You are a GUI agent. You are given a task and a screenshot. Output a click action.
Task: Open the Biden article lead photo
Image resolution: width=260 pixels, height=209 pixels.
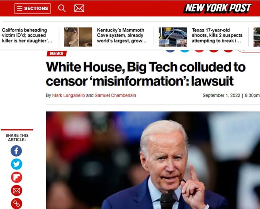click(x=153, y=160)
